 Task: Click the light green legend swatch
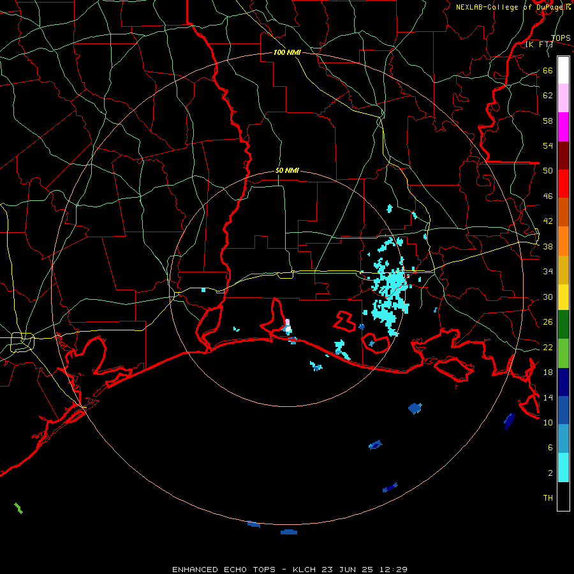tap(563, 353)
